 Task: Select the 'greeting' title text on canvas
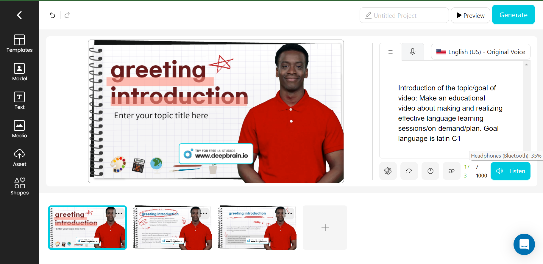click(158, 70)
